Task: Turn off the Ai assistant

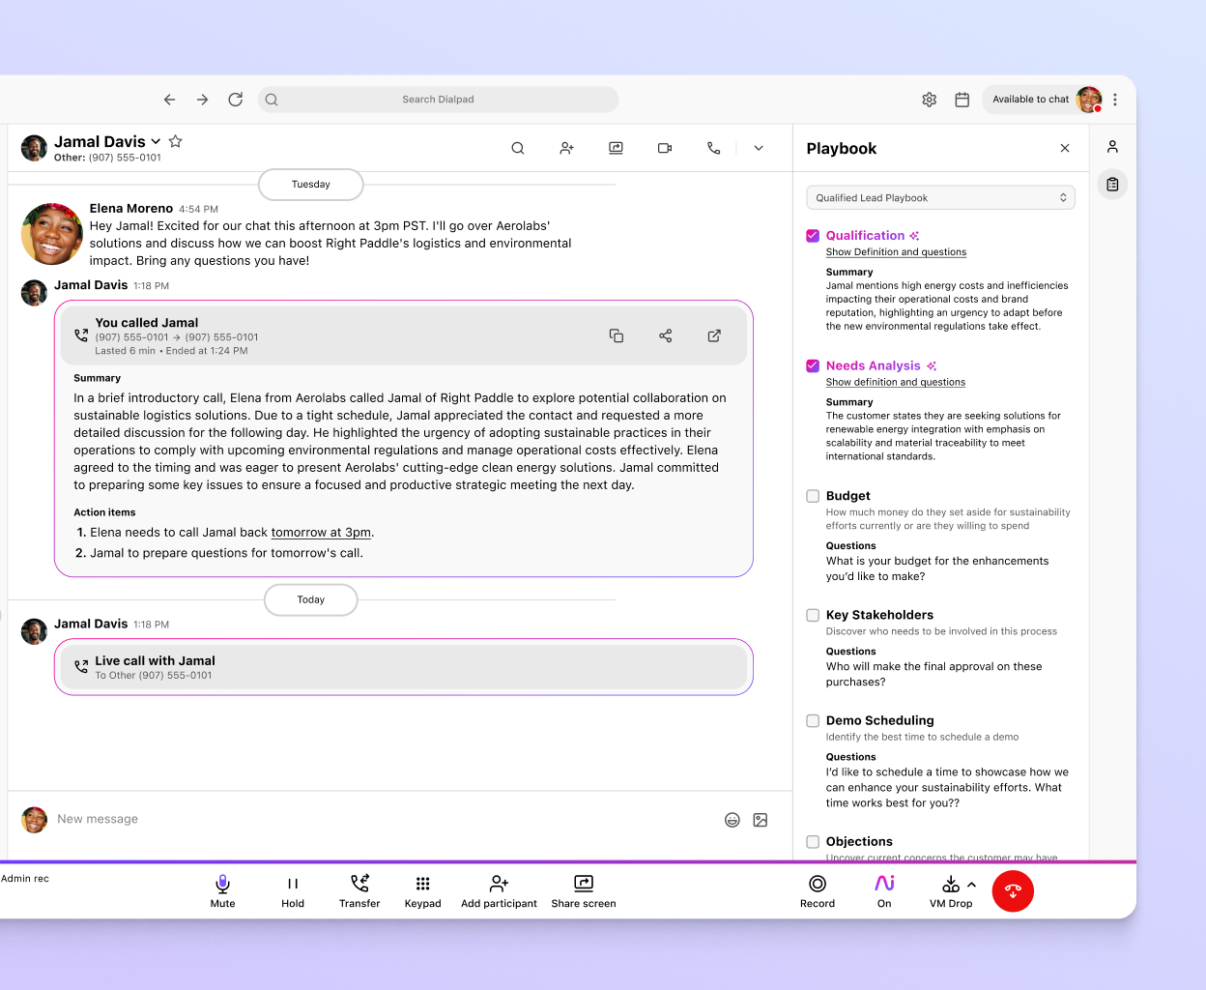Action: click(x=883, y=890)
